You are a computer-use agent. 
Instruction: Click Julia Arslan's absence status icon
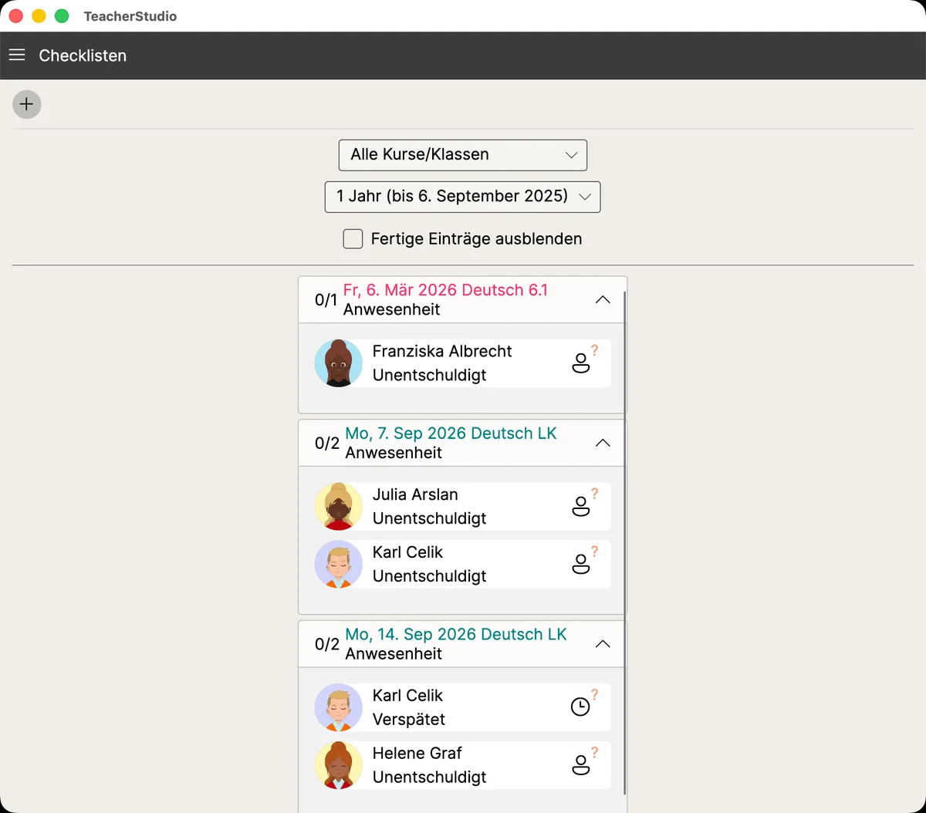click(x=582, y=506)
